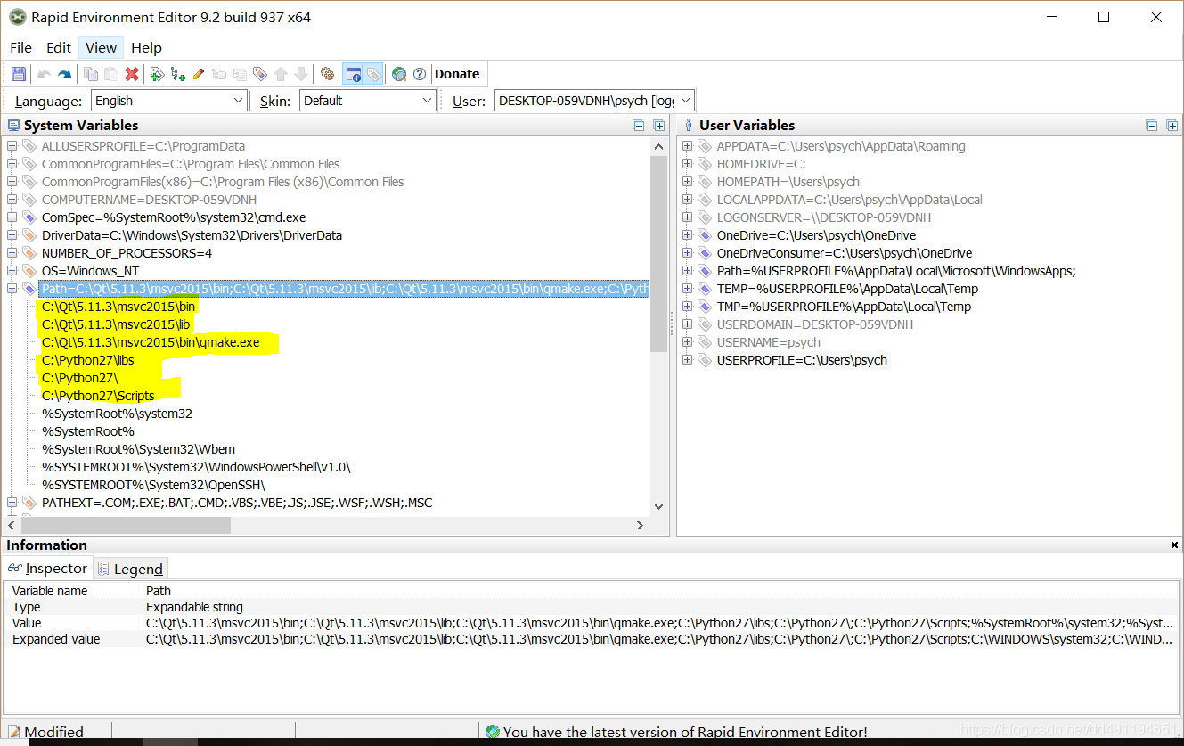Image resolution: width=1184 pixels, height=746 pixels.
Task: Click the Add new variable icon
Action: tap(157, 74)
